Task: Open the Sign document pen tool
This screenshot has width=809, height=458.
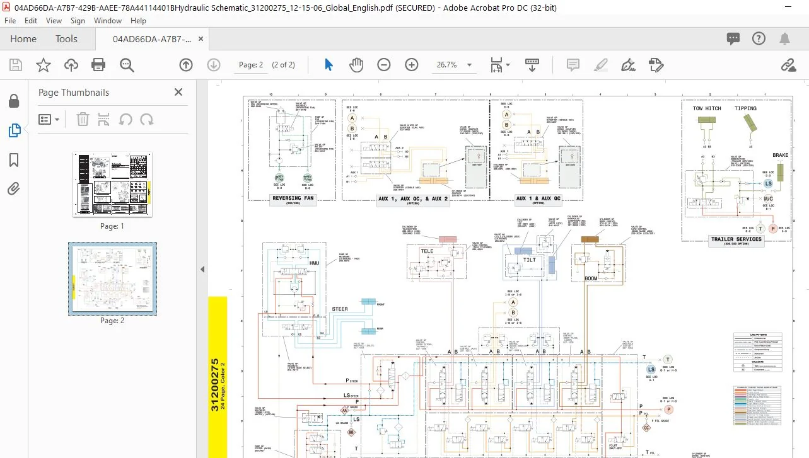Action: (x=628, y=65)
